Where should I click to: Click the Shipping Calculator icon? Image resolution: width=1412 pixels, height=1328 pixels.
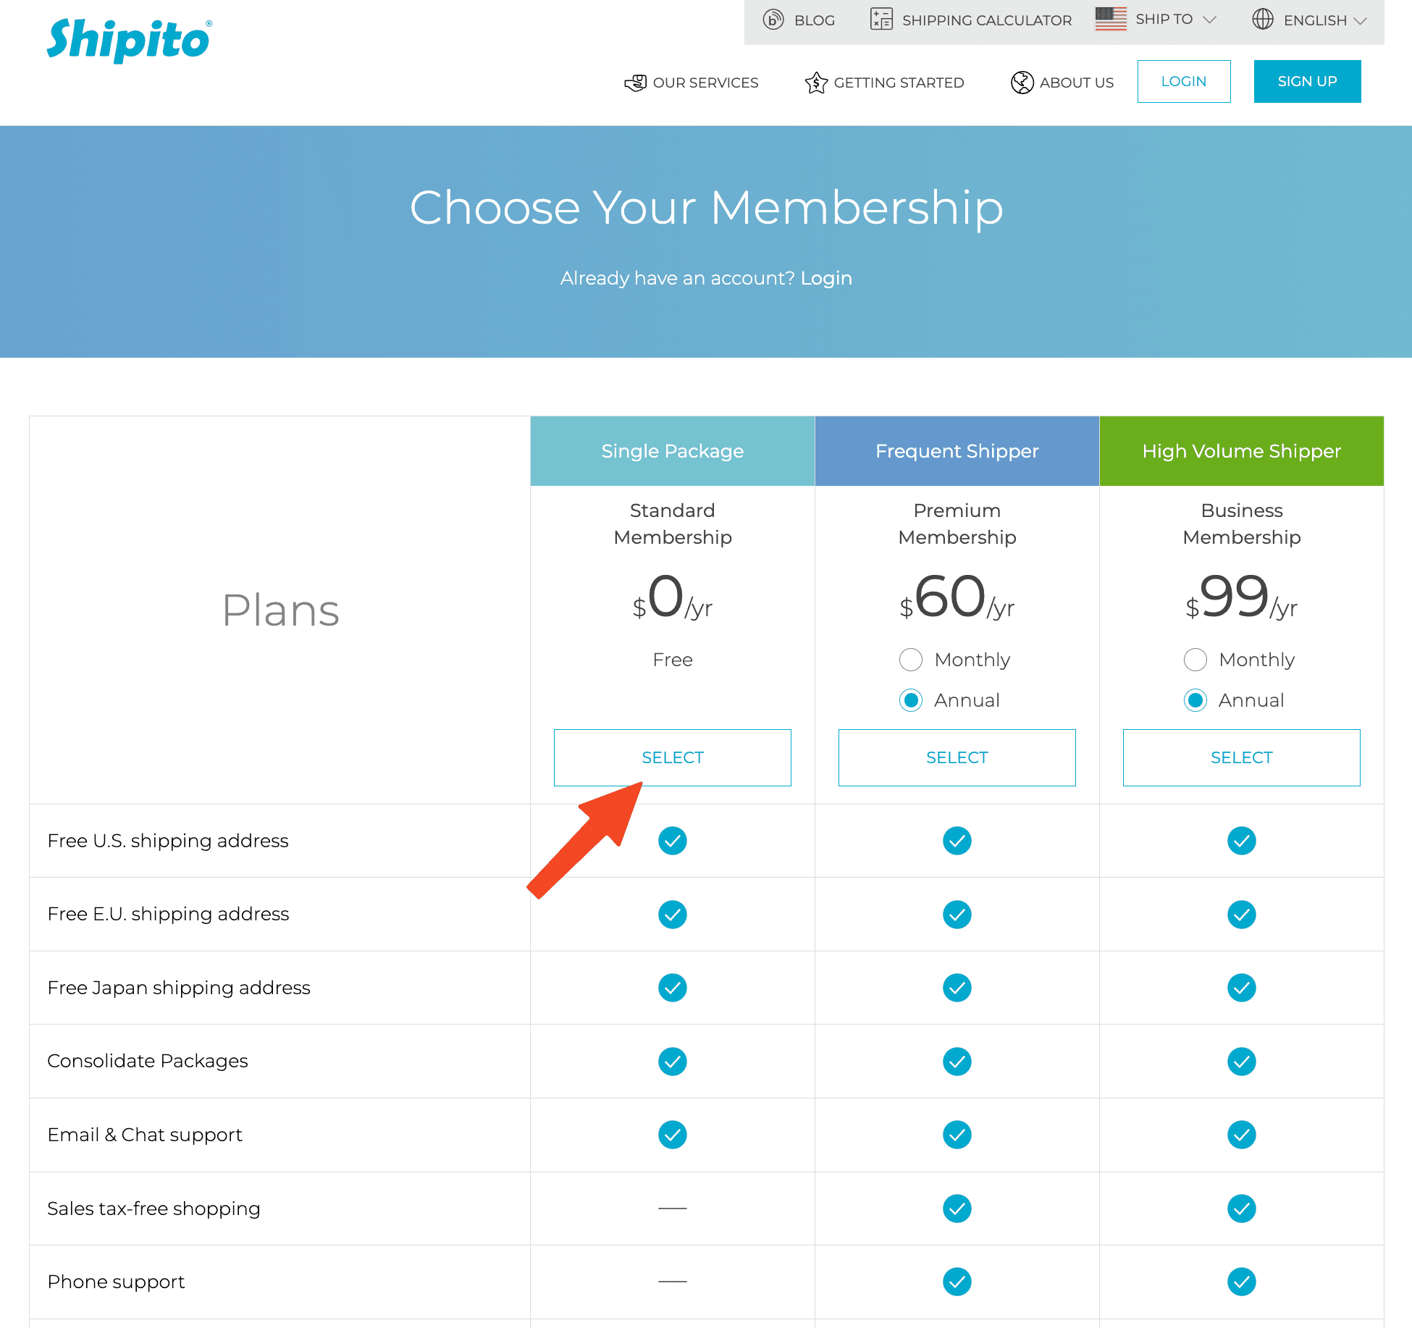point(881,20)
